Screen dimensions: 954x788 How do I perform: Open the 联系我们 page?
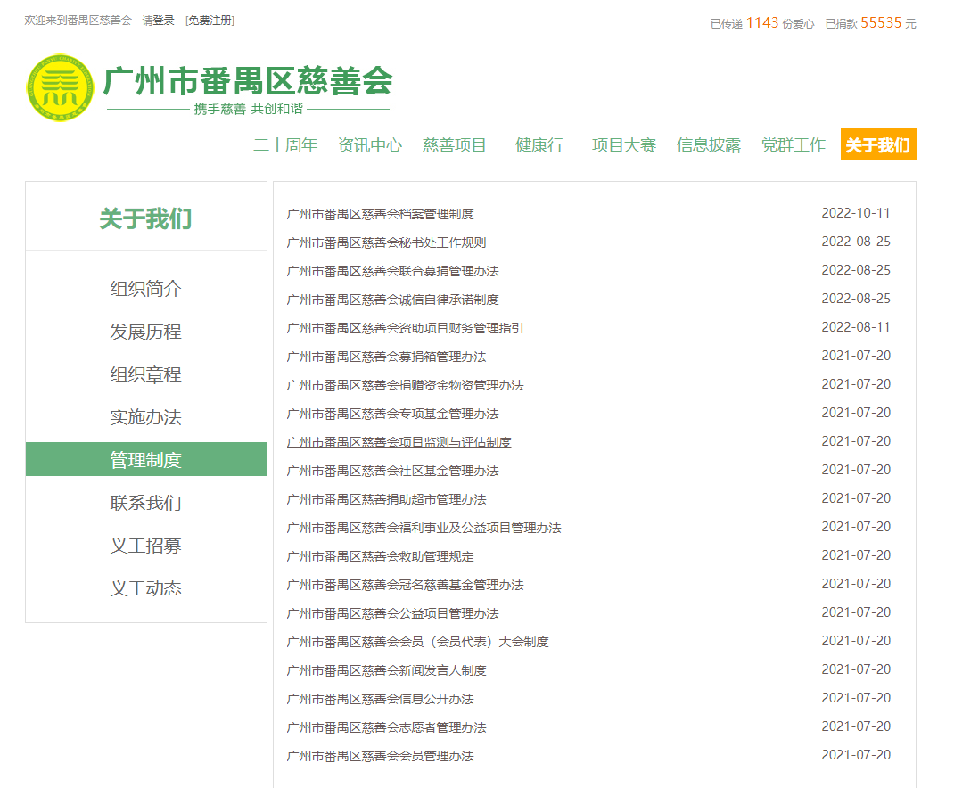(145, 502)
